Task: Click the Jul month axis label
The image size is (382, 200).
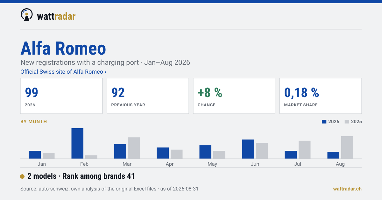Action: pos(298,164)
